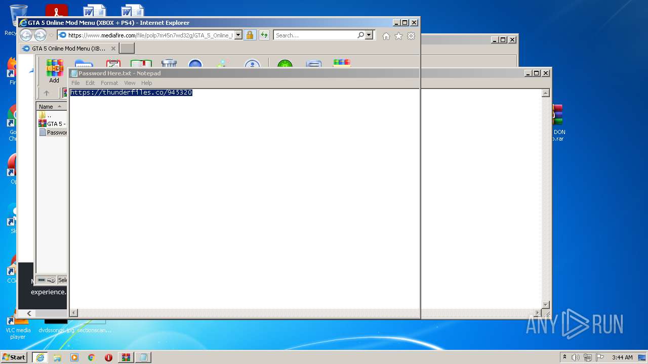Click the Show Desktop strip beside the clock
Viewport: 648px width, 364px height.
(643, 357)
